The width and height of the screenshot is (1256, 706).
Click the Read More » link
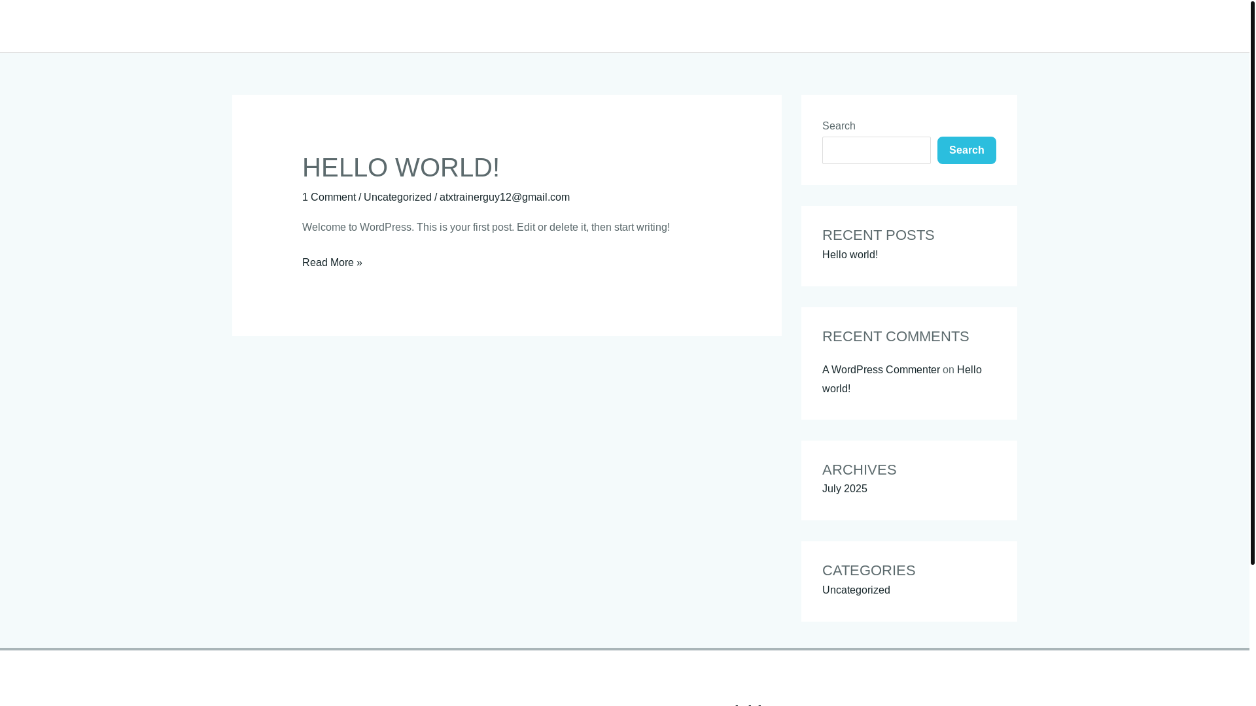332,262
